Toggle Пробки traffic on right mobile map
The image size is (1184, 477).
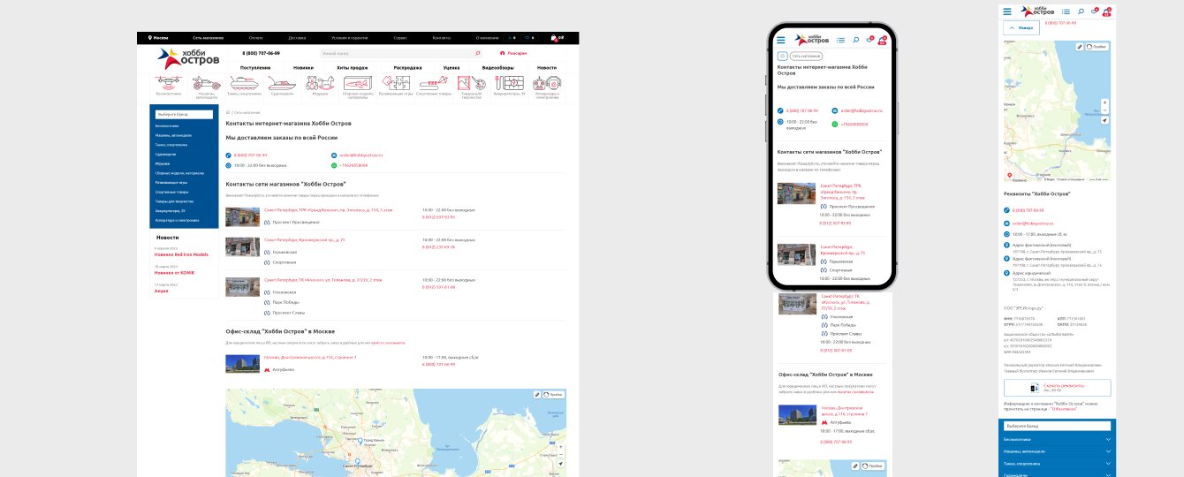pyautogui.click(x=1097, y=46)
